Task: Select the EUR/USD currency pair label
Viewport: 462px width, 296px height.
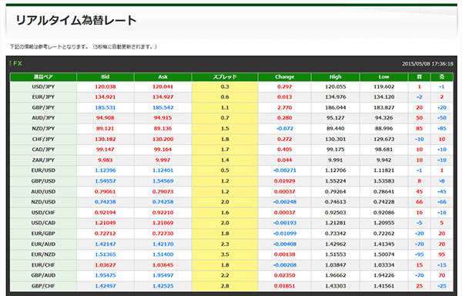Action: point(43,170)
